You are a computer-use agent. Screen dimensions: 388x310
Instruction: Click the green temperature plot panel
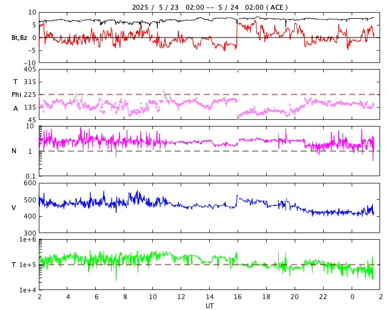tap(209, 265)
